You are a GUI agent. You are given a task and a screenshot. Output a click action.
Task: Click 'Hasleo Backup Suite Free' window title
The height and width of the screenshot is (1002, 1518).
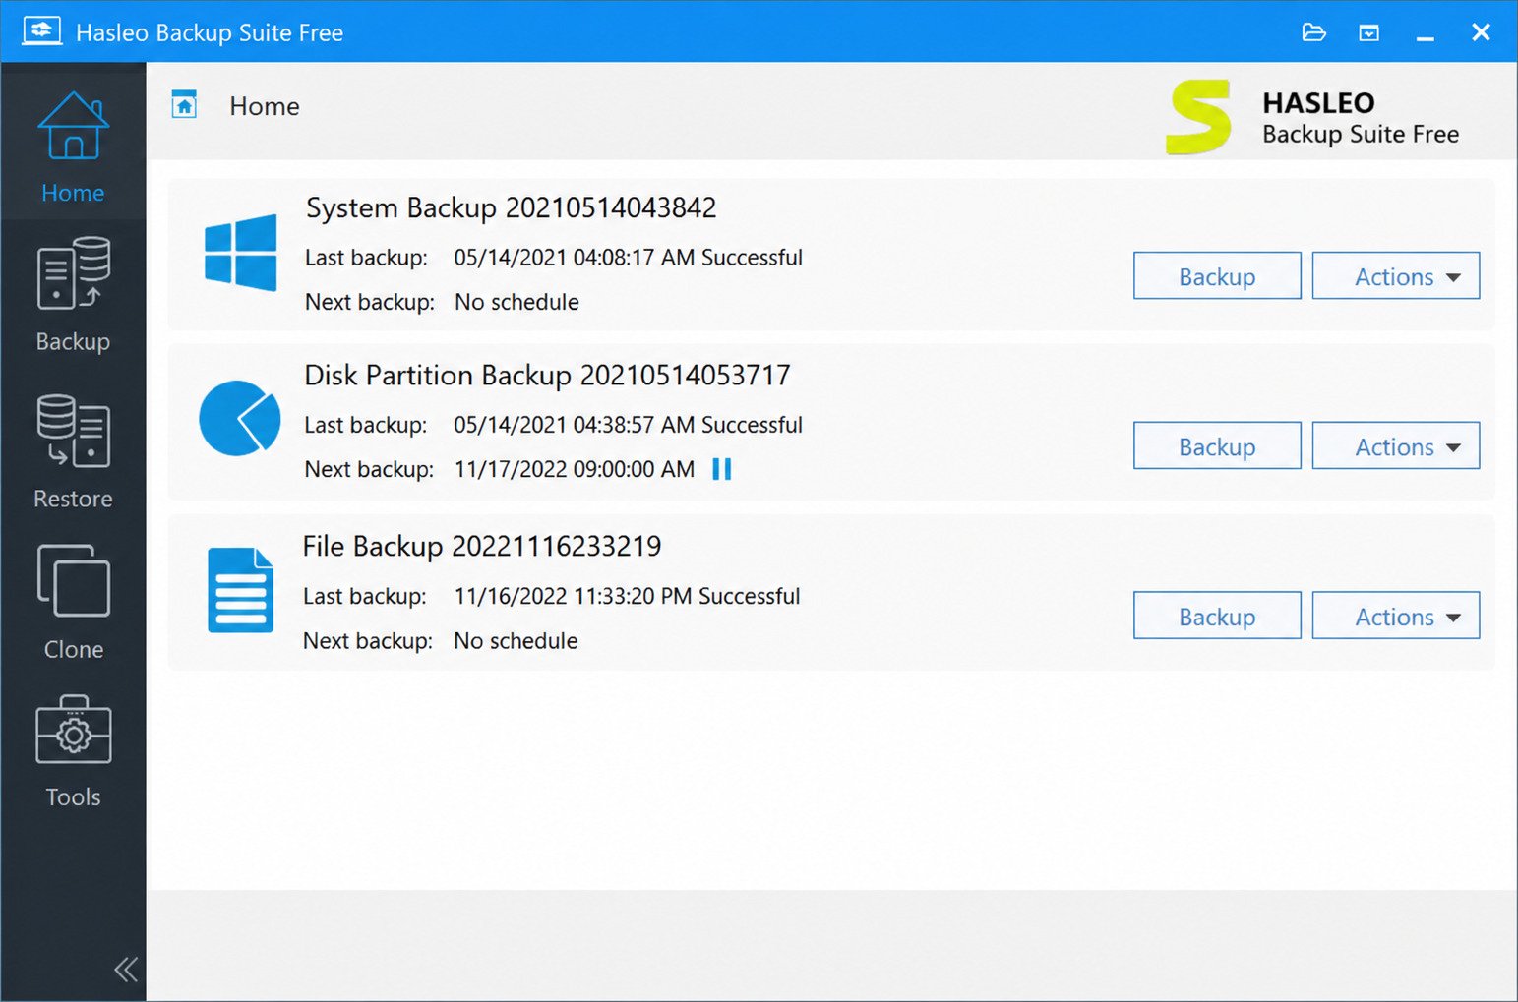(210, 32)
